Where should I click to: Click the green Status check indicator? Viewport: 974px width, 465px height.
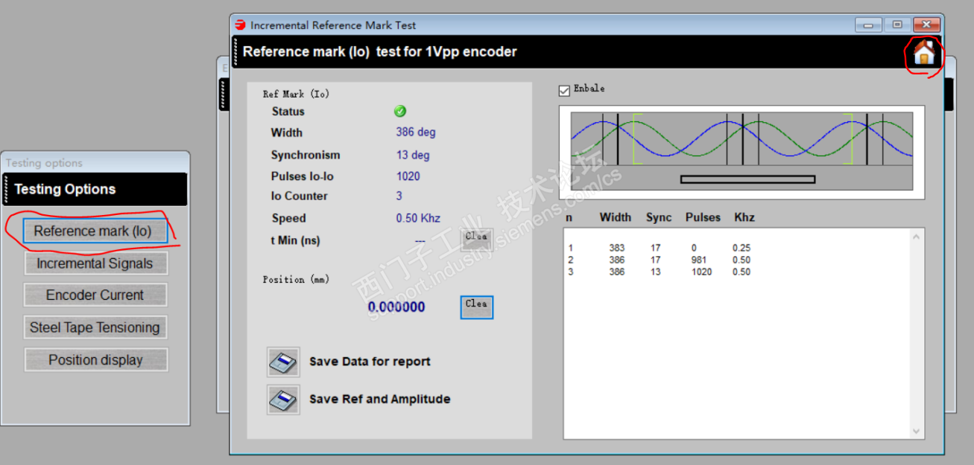coord(400,111)
